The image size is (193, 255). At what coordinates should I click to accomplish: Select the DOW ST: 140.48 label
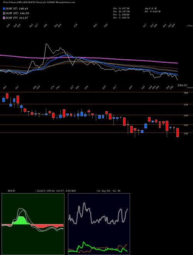click(17, 9)
